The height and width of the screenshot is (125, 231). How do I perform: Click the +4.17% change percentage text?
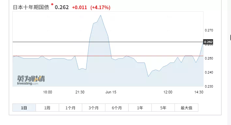(100, 8)
